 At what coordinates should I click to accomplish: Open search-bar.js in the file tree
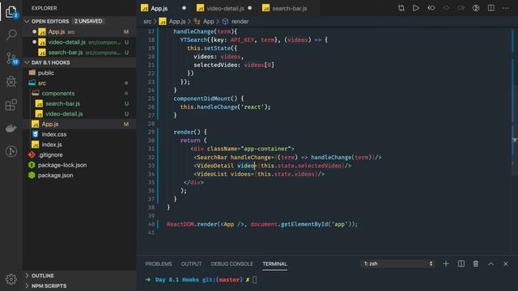point(79,103)
